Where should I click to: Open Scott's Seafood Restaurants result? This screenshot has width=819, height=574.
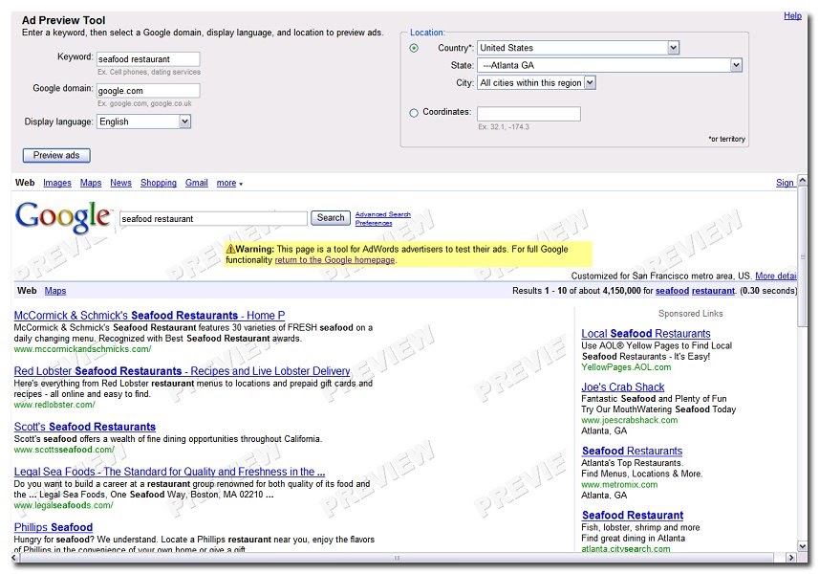point(85,427)
